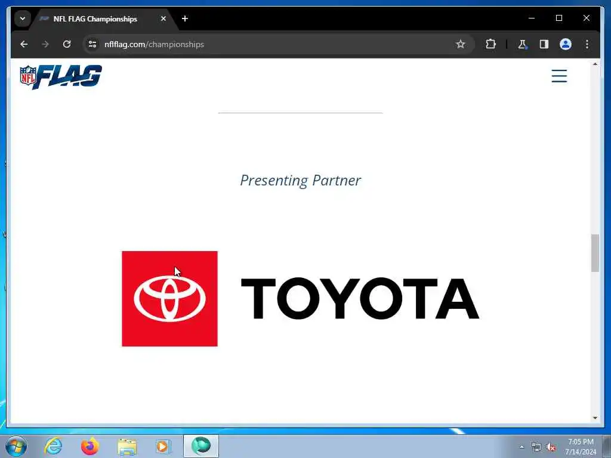Close the NFL FLAG Championships tab
Viewport: 611px width, 458px height.
coord(163,18)
